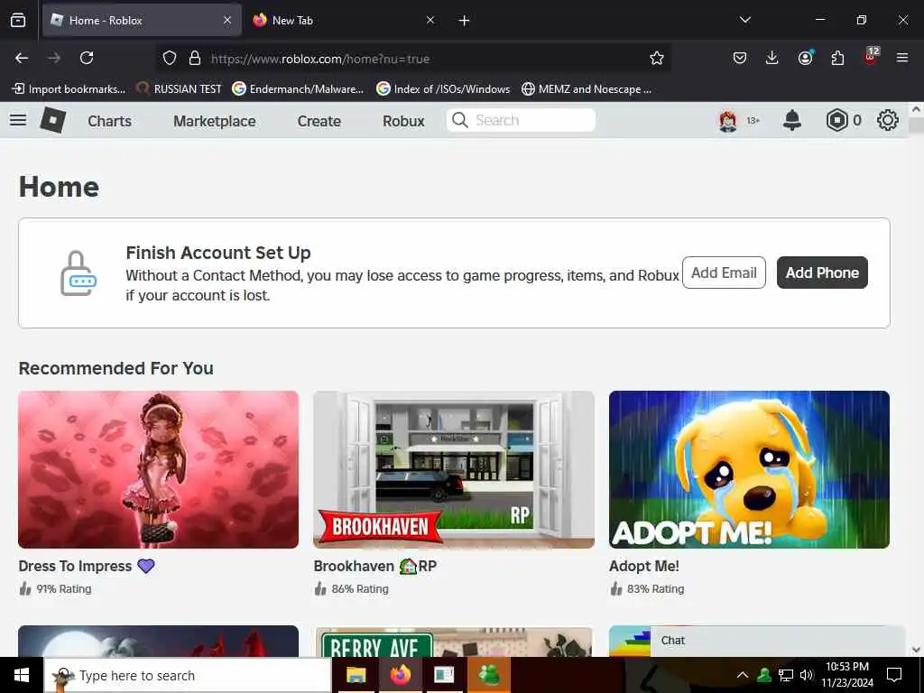
Task: Open the Create menu item
Action: pos(319,121)
